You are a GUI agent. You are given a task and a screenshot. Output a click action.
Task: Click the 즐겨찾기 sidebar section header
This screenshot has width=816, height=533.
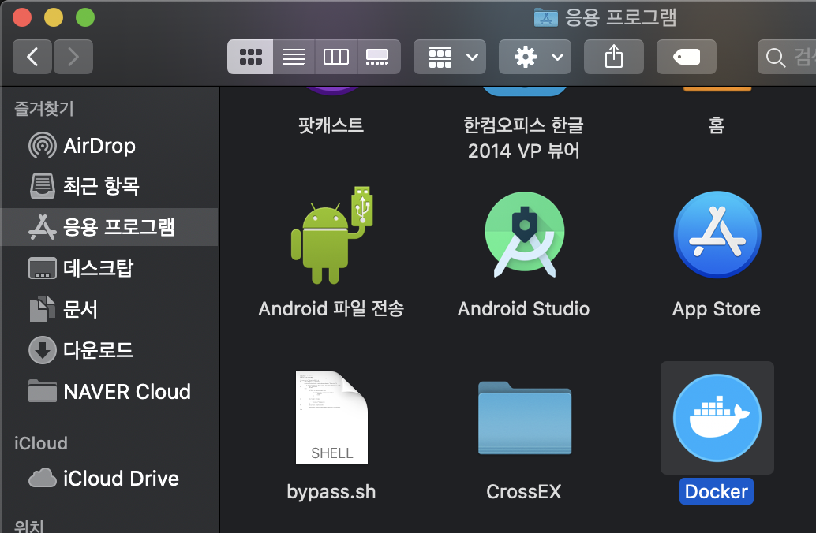pyautogui.click(x=44, y=109)
